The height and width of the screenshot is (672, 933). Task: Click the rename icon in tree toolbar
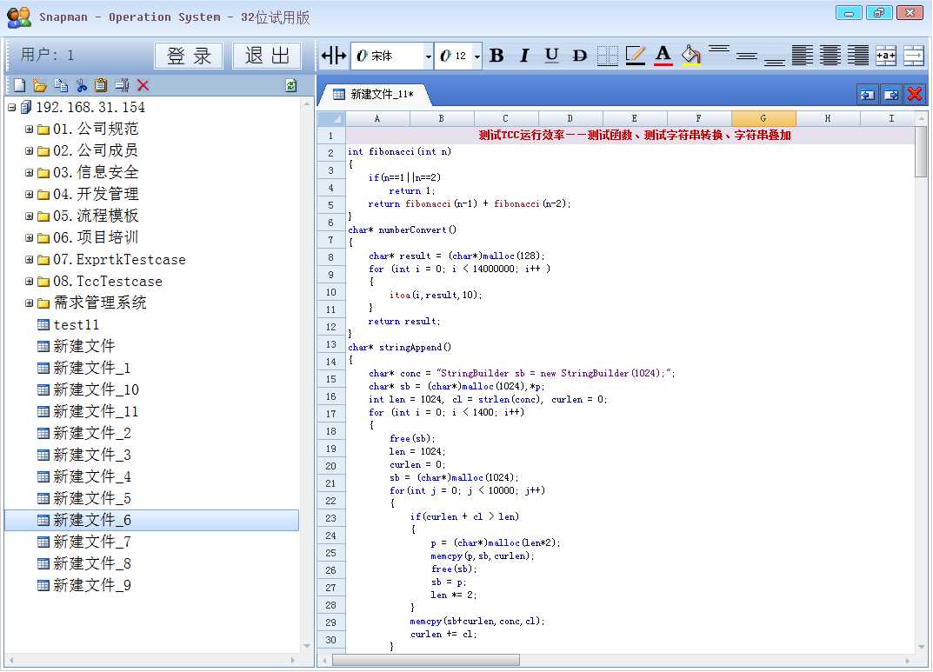[x=122, y=86]
